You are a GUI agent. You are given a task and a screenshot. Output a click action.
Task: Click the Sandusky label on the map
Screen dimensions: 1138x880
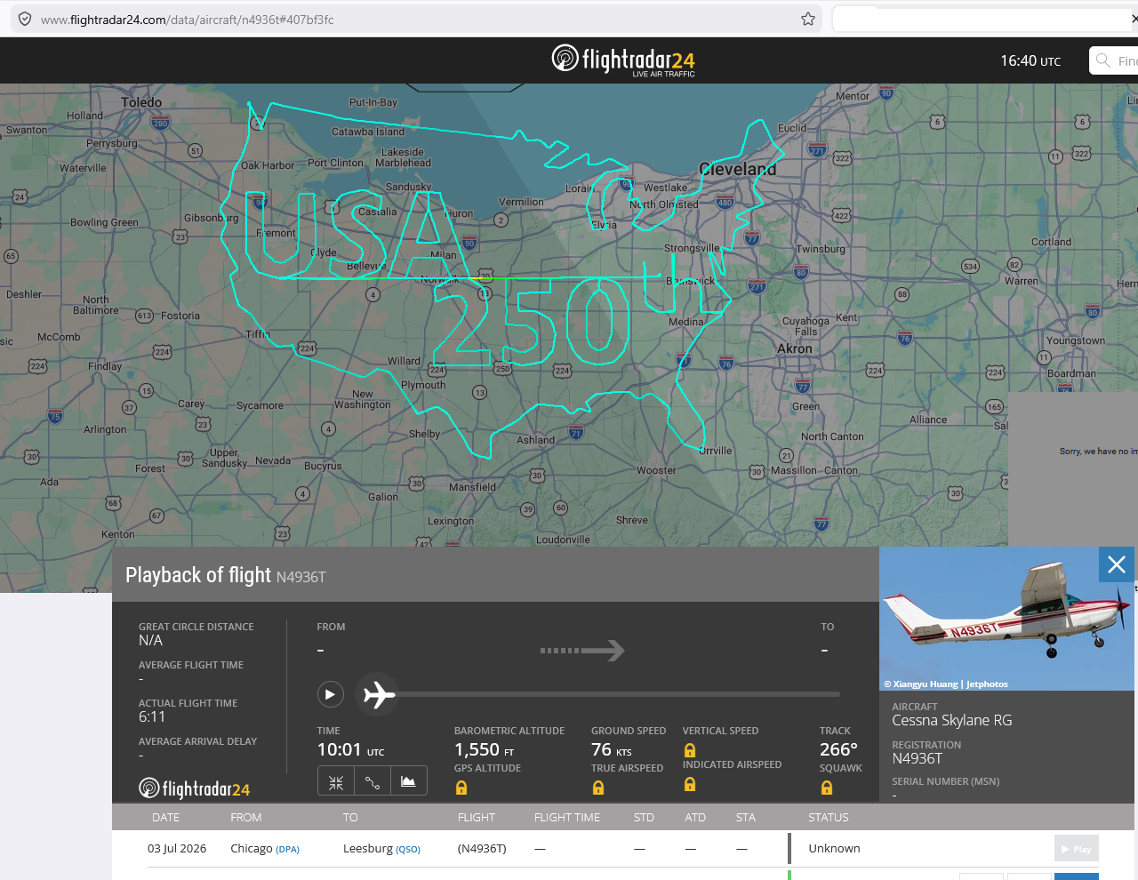(408, 188)
